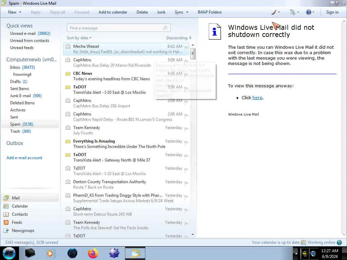The width and height of the screenshot is (347, 260).
Task: Mark selected message as Junk
Action: pos(161,12)
